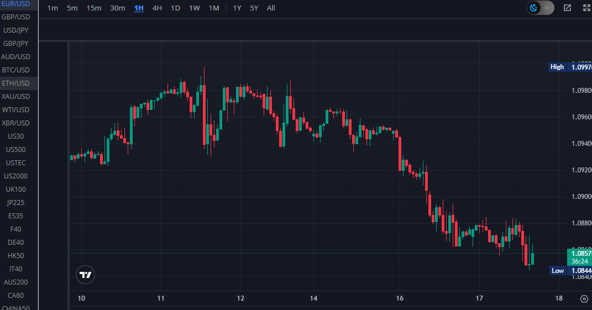This screenshot has width=592, height=310.
Task: View the F40 index chart
Action: coord(15,229)
